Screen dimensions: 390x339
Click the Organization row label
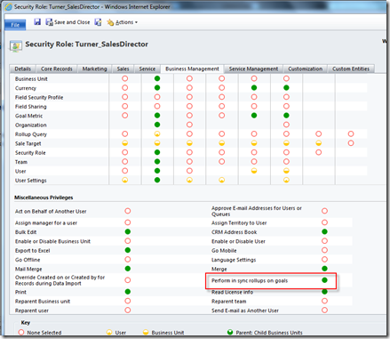tap(31, 125)
